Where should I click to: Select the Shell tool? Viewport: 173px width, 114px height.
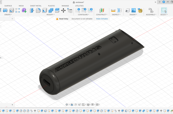click(x=45, y=11)
